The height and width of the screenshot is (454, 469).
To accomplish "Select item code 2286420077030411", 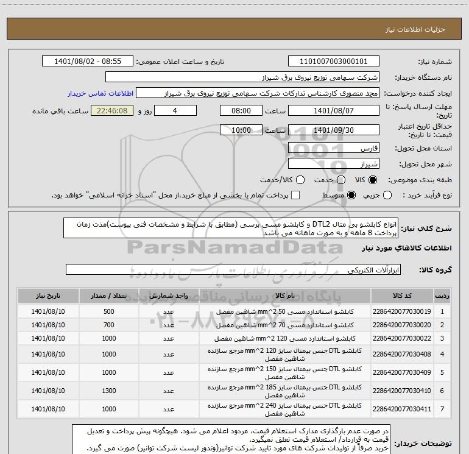I will 402,409.
